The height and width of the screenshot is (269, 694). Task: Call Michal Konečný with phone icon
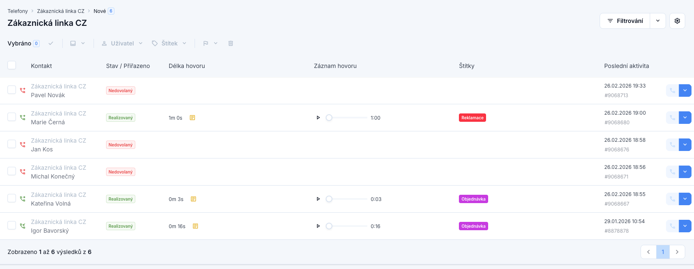(672, 172)
